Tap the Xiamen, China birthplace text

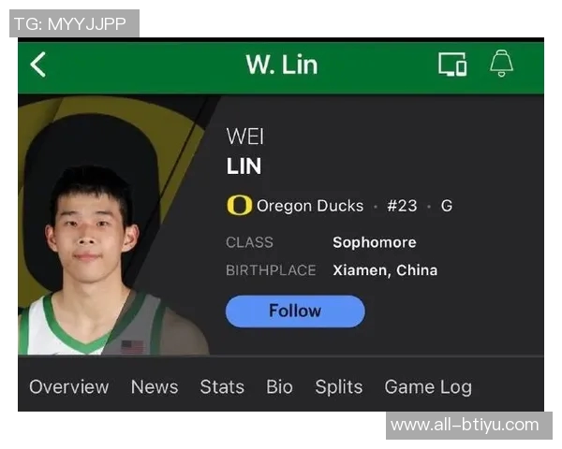pyautogui.click(x=385, y=270)
